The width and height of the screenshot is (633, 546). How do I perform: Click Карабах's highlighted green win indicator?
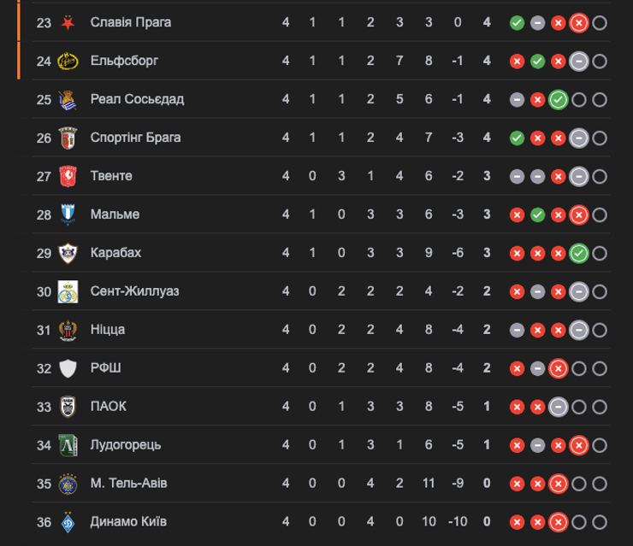click(579, 254)
